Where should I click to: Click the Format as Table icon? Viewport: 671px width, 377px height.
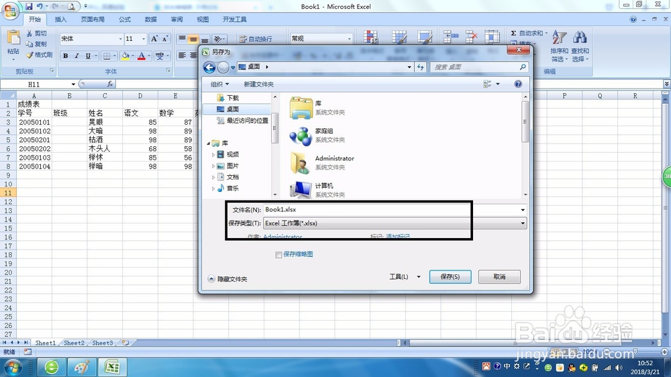coord(399,37)
